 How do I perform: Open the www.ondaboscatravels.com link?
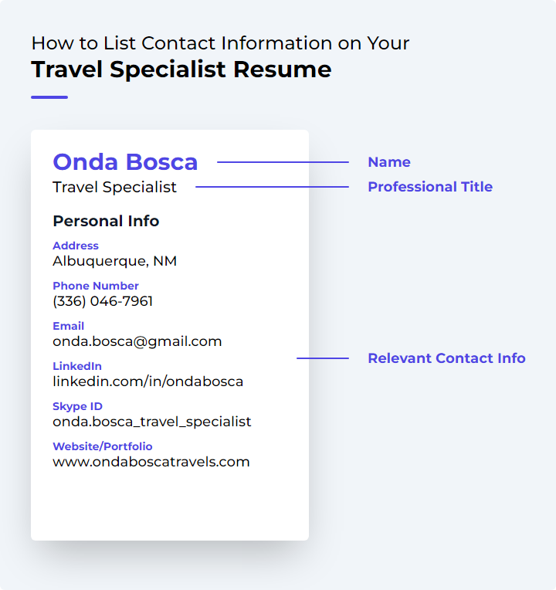(151, 462)
